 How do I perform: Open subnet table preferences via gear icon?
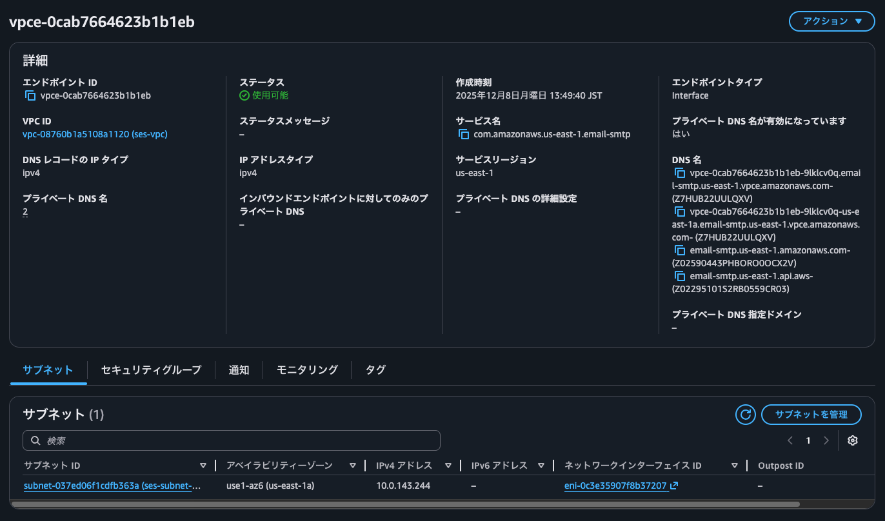(853, 440)
